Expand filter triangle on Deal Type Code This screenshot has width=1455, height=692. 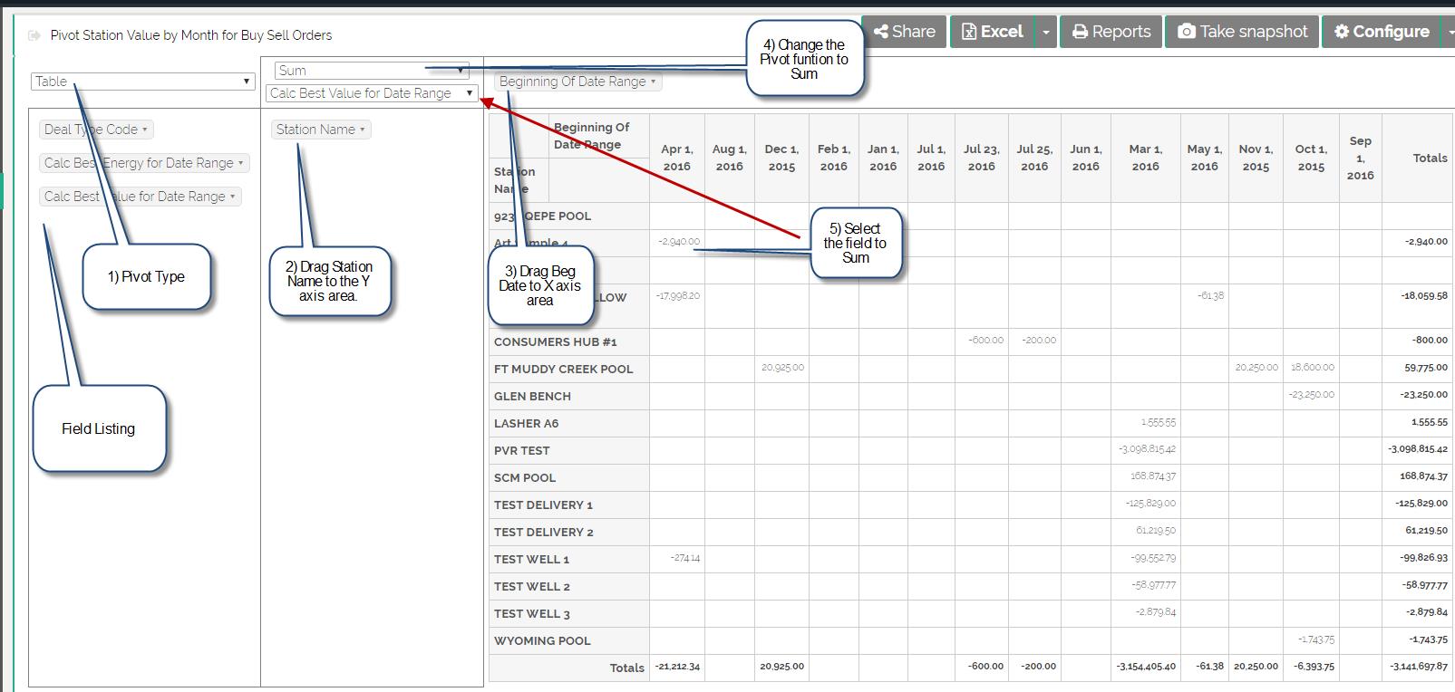coord(144,130)
